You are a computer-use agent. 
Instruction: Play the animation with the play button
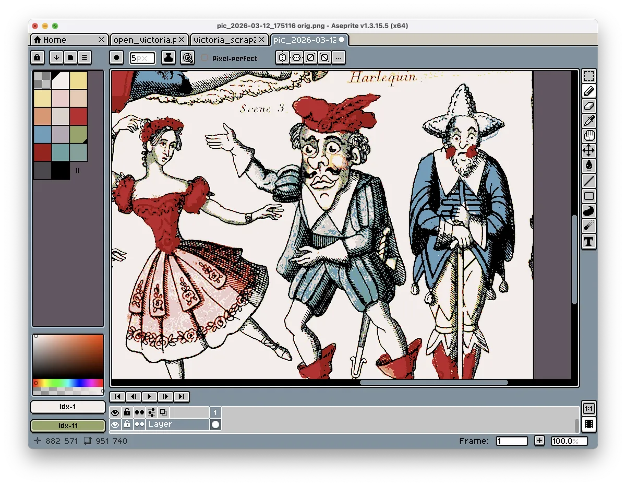click(149, 397)
